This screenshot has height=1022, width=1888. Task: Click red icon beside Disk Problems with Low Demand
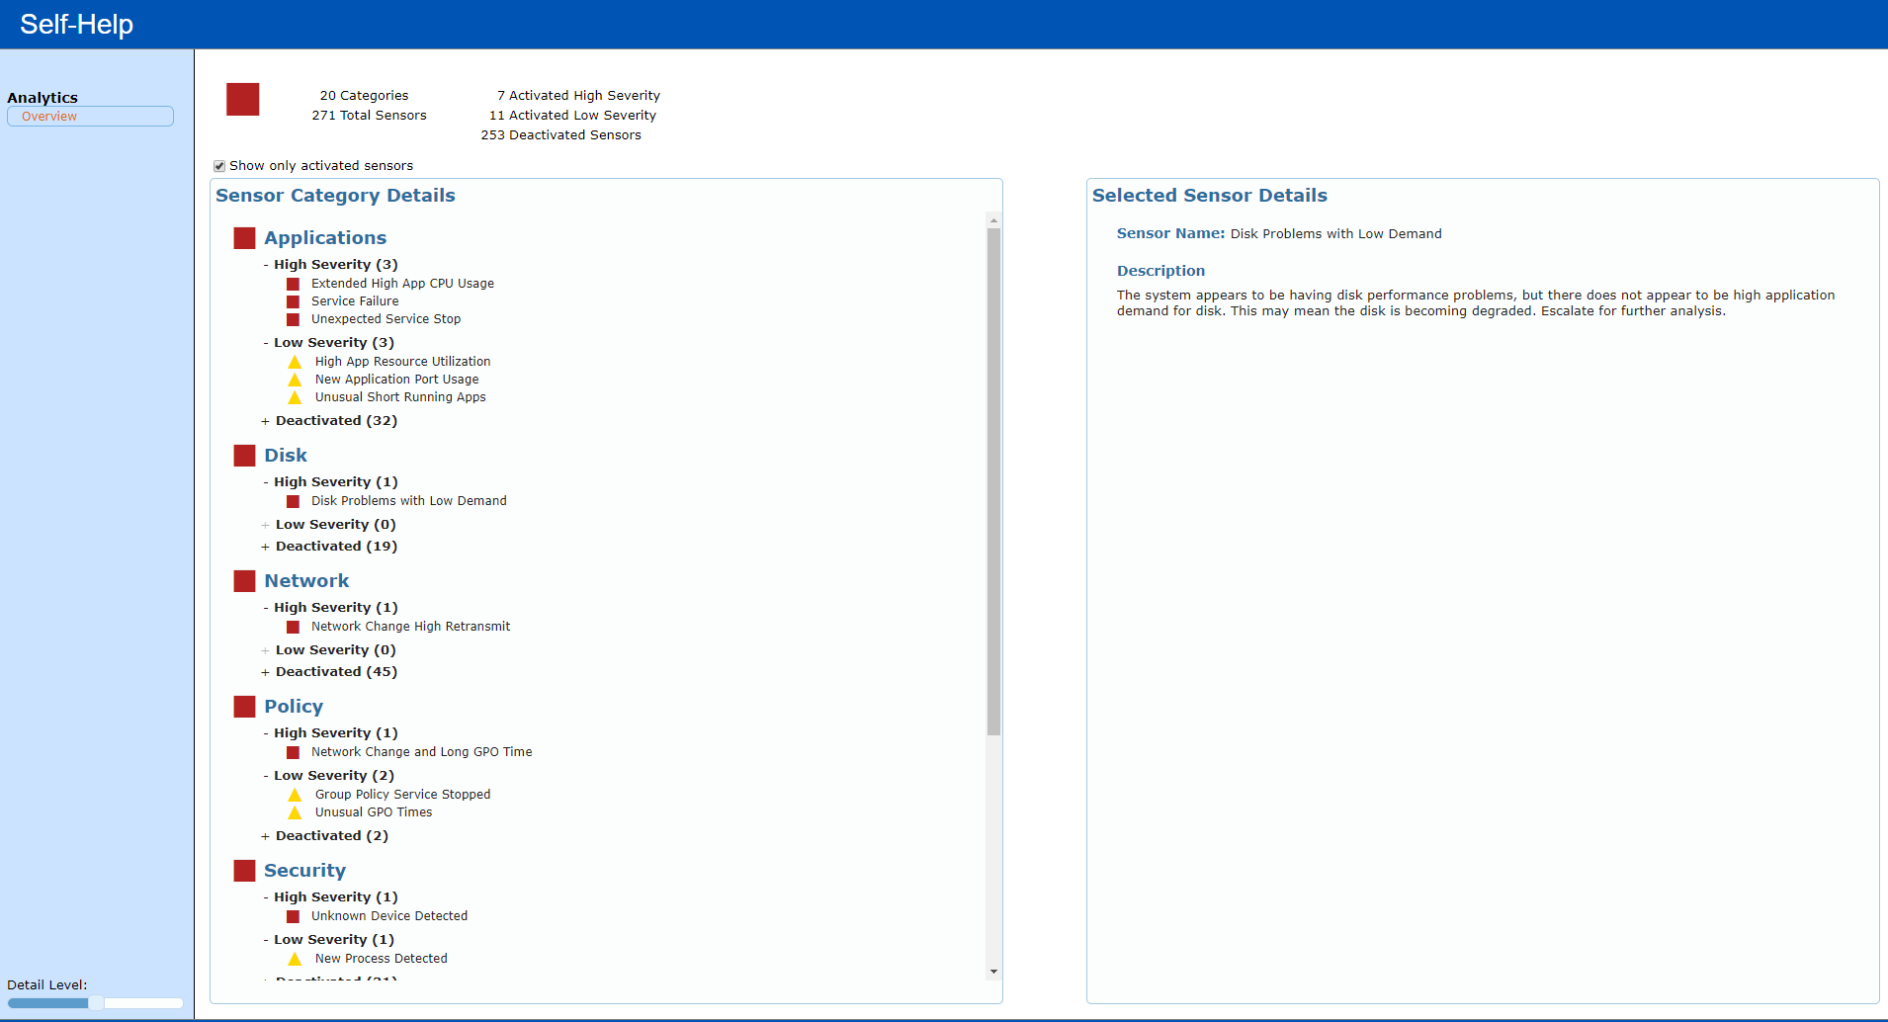[x=293, y=501]
